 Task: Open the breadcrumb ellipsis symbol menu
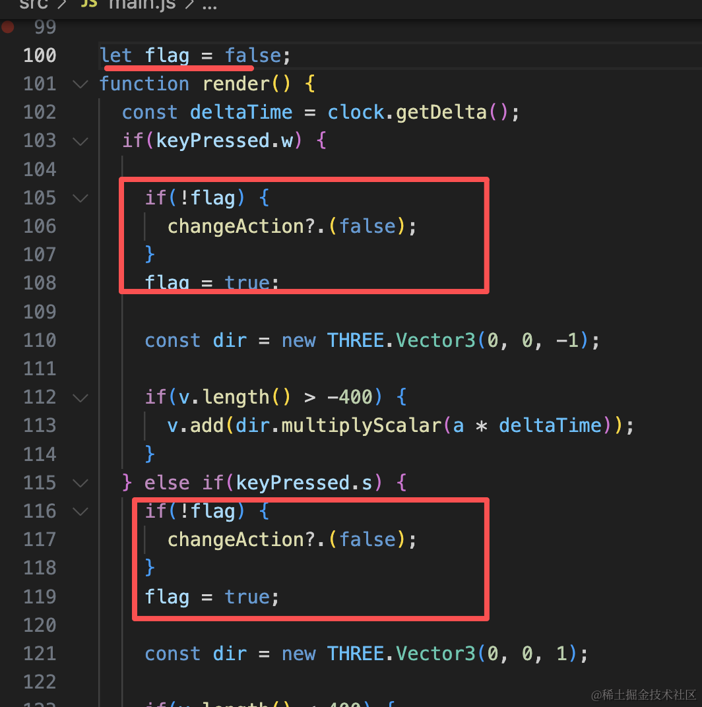tap(209, 5)
